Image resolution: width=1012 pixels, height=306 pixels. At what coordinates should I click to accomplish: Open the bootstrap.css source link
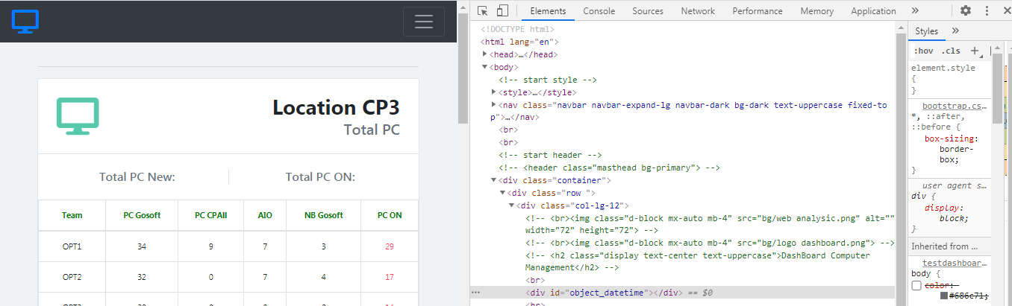955,106
